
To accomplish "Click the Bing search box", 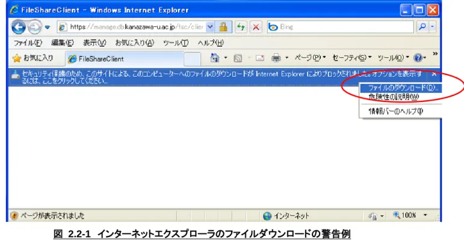I will click(340, 27).
